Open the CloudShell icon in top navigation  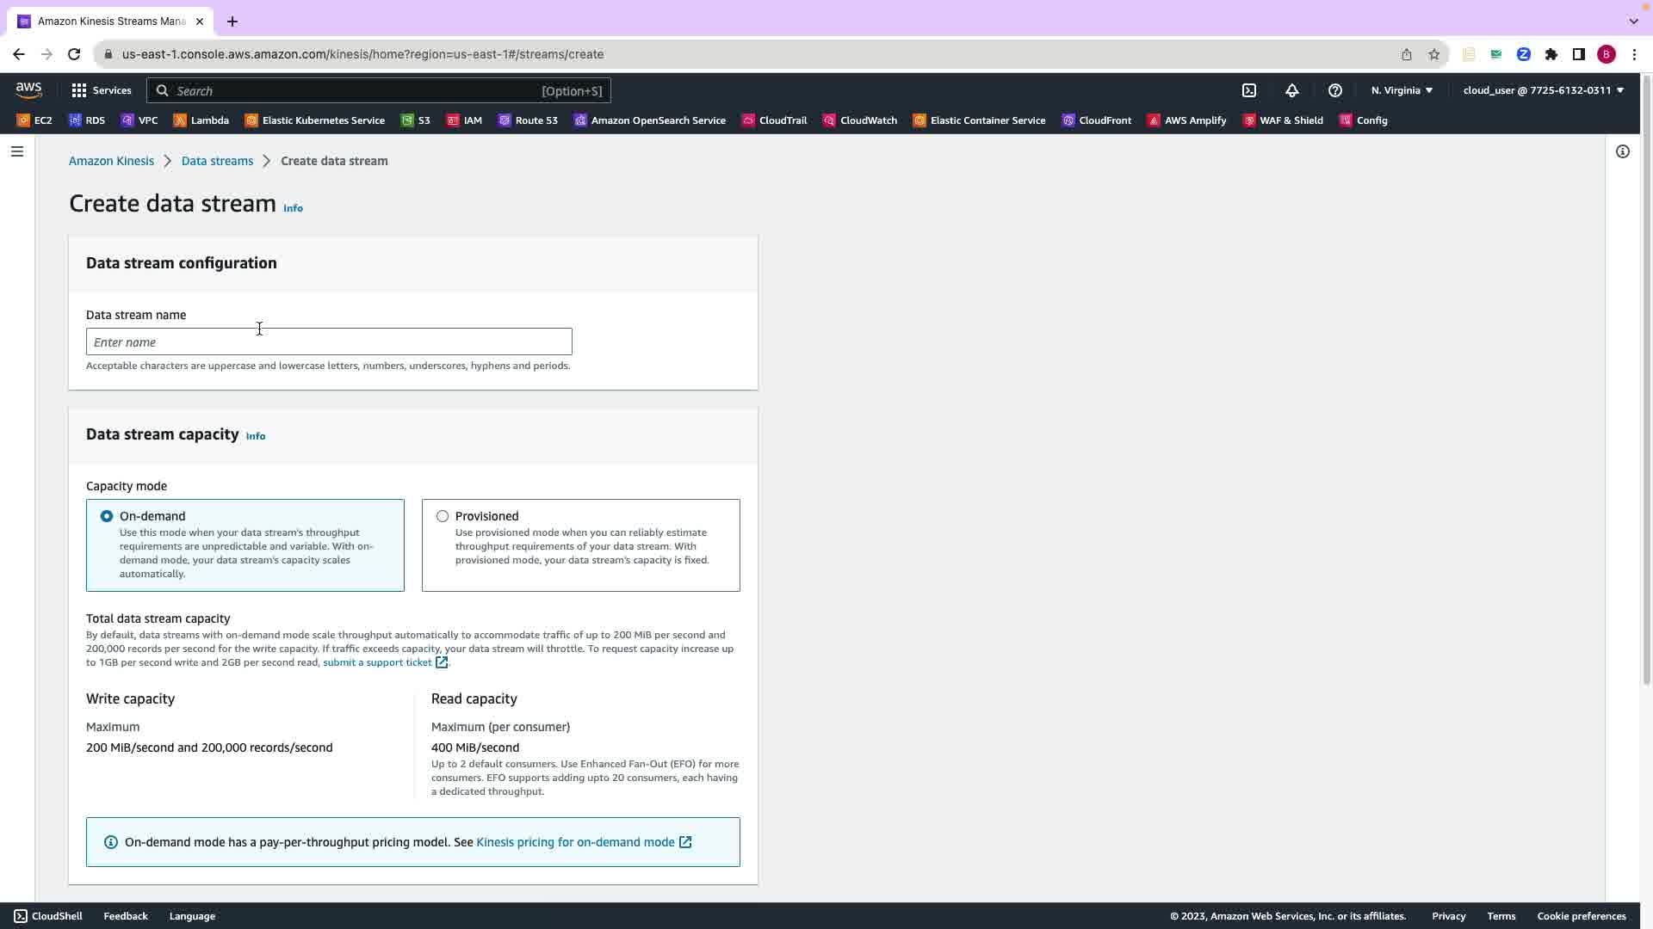coord(1248,90)
